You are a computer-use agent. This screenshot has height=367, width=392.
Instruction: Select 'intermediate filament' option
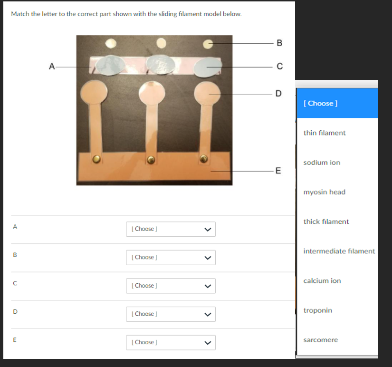click(x=337, y=251)
